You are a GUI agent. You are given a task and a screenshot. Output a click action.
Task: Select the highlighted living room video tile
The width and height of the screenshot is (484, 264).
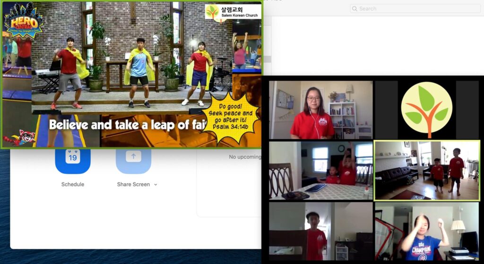(427, 170)
